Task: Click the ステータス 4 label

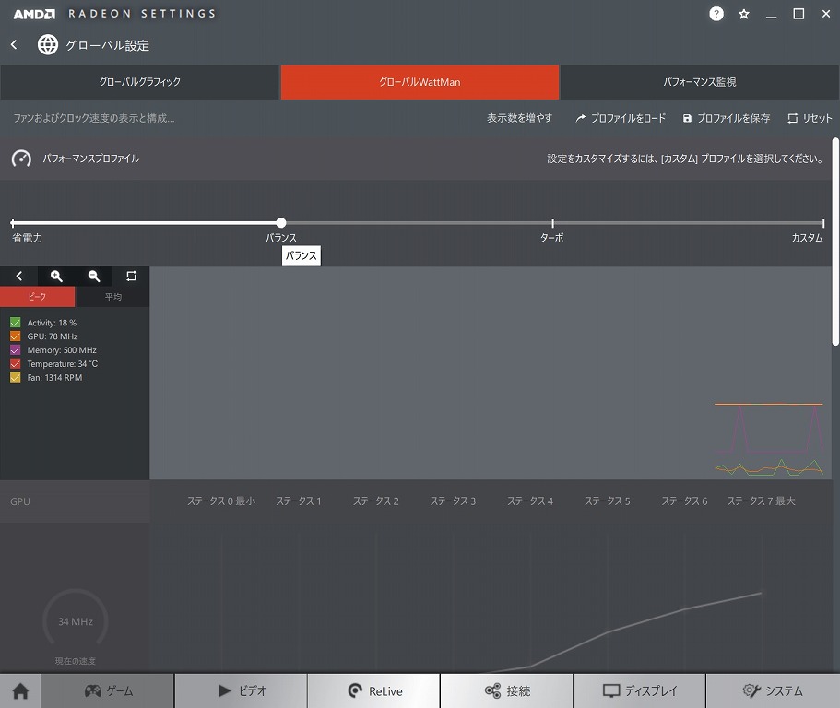Action: [530, 501]
